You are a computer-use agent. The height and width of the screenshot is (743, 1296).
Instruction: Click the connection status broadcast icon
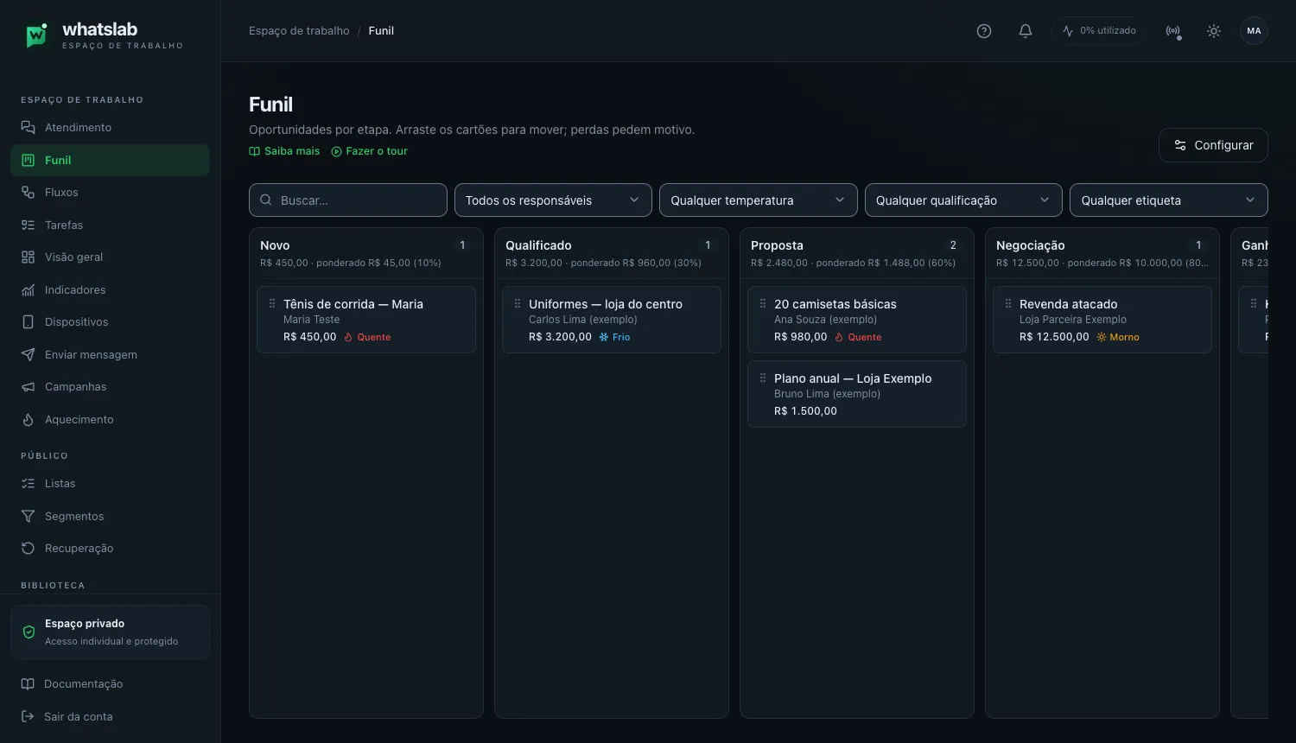click(x=1172, y=31)
